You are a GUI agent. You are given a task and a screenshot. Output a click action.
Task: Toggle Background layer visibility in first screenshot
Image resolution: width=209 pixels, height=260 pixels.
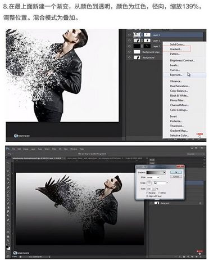pyautogui.click(x=129, y=57)
